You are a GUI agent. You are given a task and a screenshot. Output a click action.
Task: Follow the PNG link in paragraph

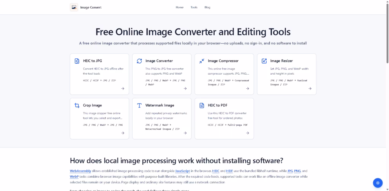click(x=297, y=171)
